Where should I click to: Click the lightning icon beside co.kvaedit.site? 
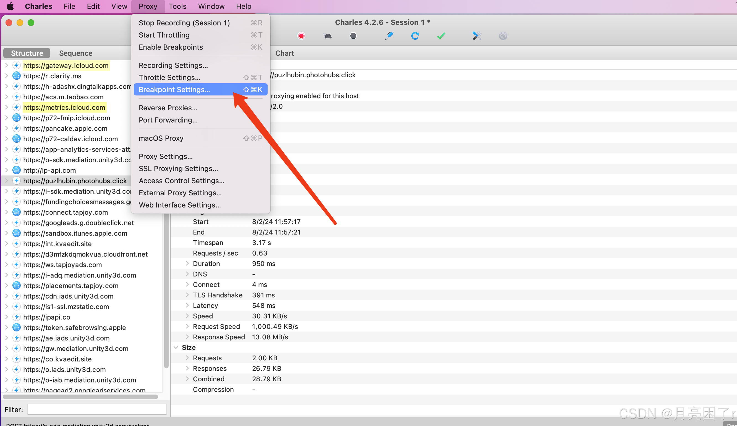(x=17, y=359)
